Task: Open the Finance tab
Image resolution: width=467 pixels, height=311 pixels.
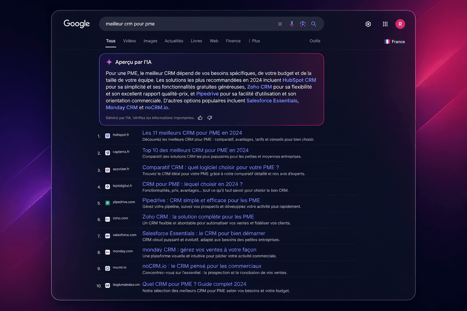Action: click(x=233, y=41)
